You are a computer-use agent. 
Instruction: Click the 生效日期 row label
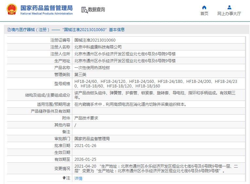tap(62, 152)
